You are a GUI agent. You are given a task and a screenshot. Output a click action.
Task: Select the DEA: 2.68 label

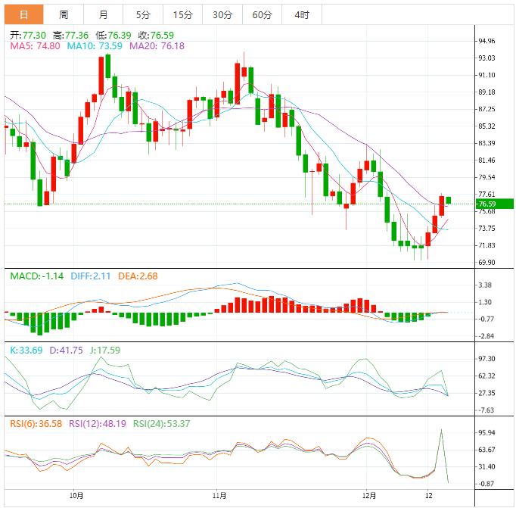141,276
